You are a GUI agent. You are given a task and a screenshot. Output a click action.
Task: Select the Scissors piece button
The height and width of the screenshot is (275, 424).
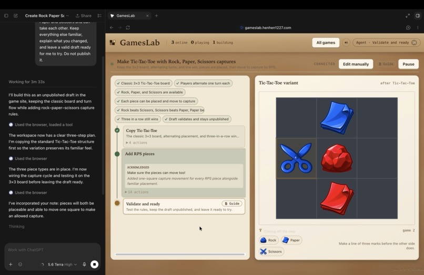coord(271,251)
